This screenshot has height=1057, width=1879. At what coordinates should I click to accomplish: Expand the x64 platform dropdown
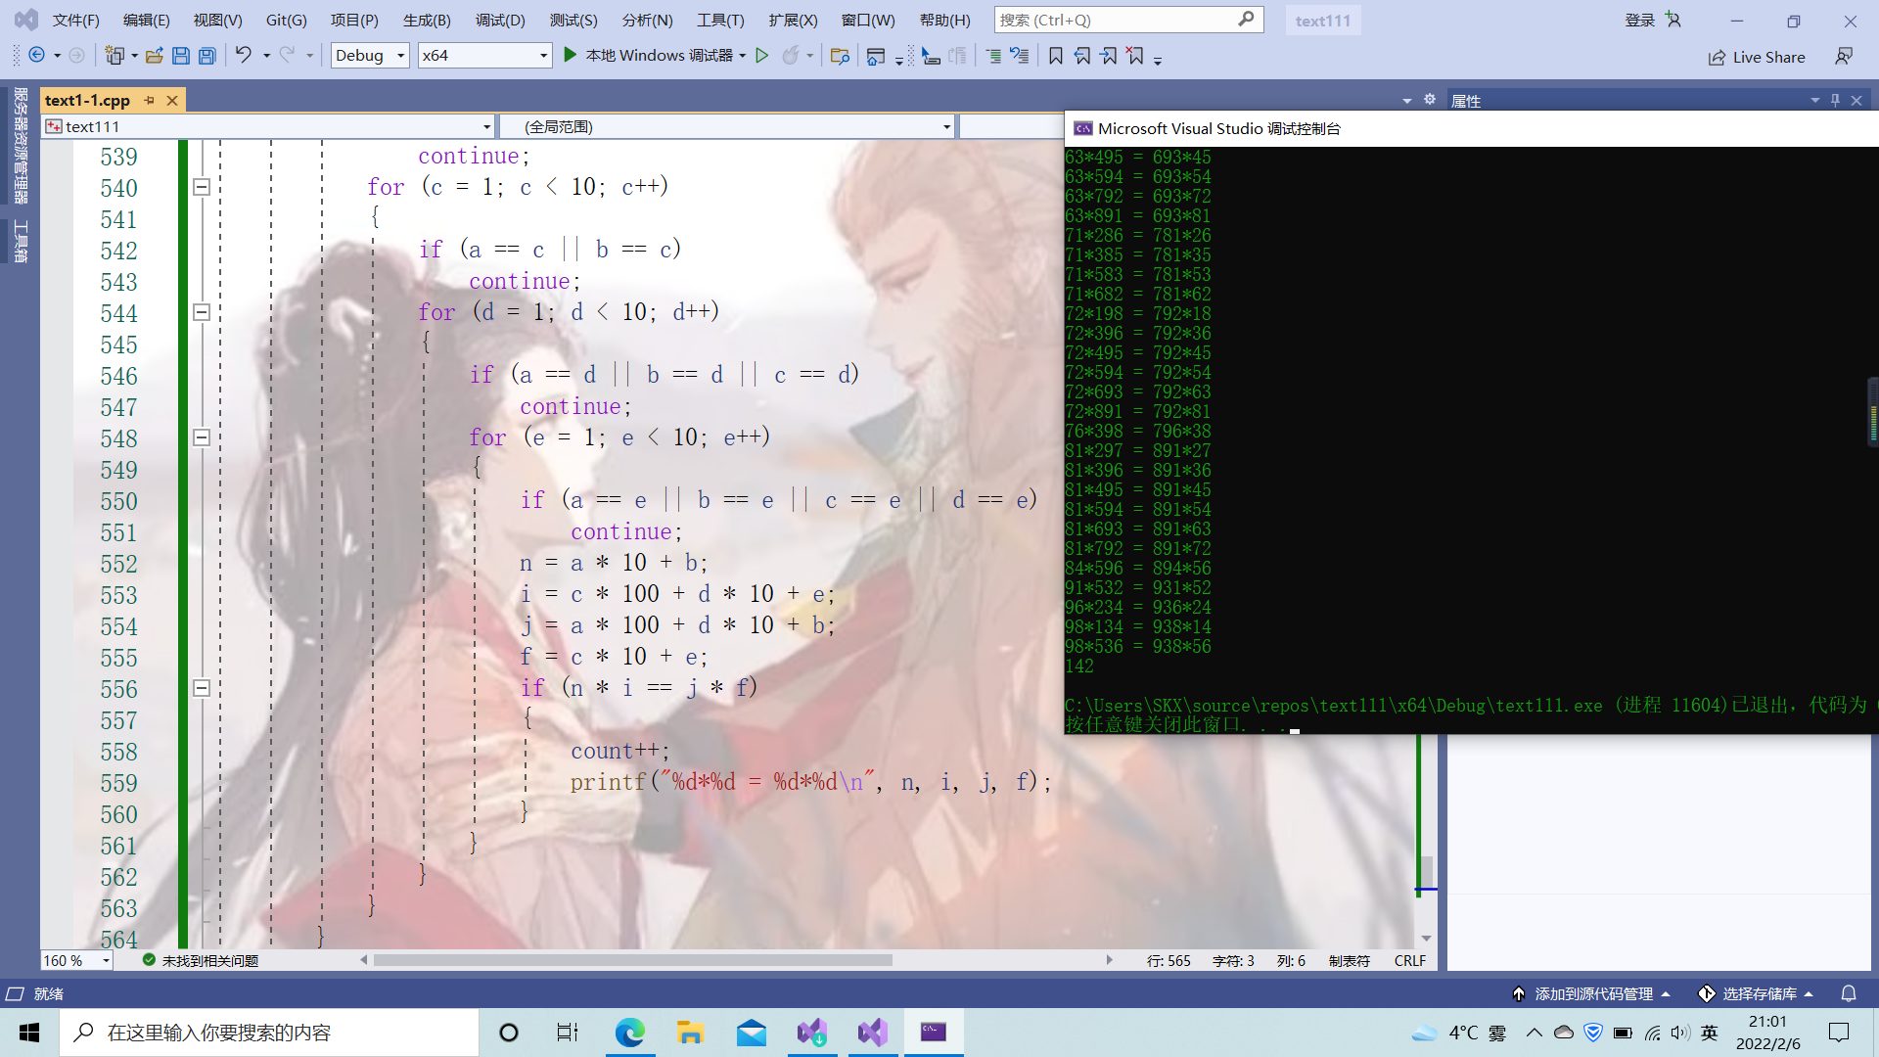pyautogui.click(x=544, y=56)
